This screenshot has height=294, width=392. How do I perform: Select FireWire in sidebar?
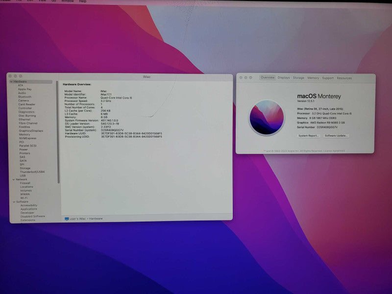24,127
